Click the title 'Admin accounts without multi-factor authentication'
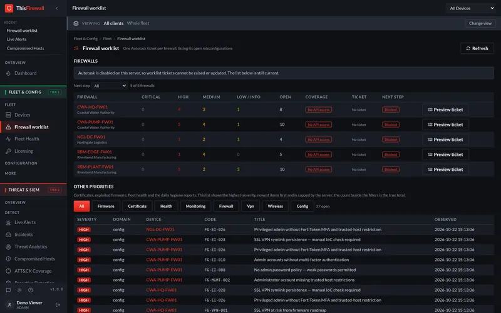Screen dimensions: 501x313 click(301, 260)
